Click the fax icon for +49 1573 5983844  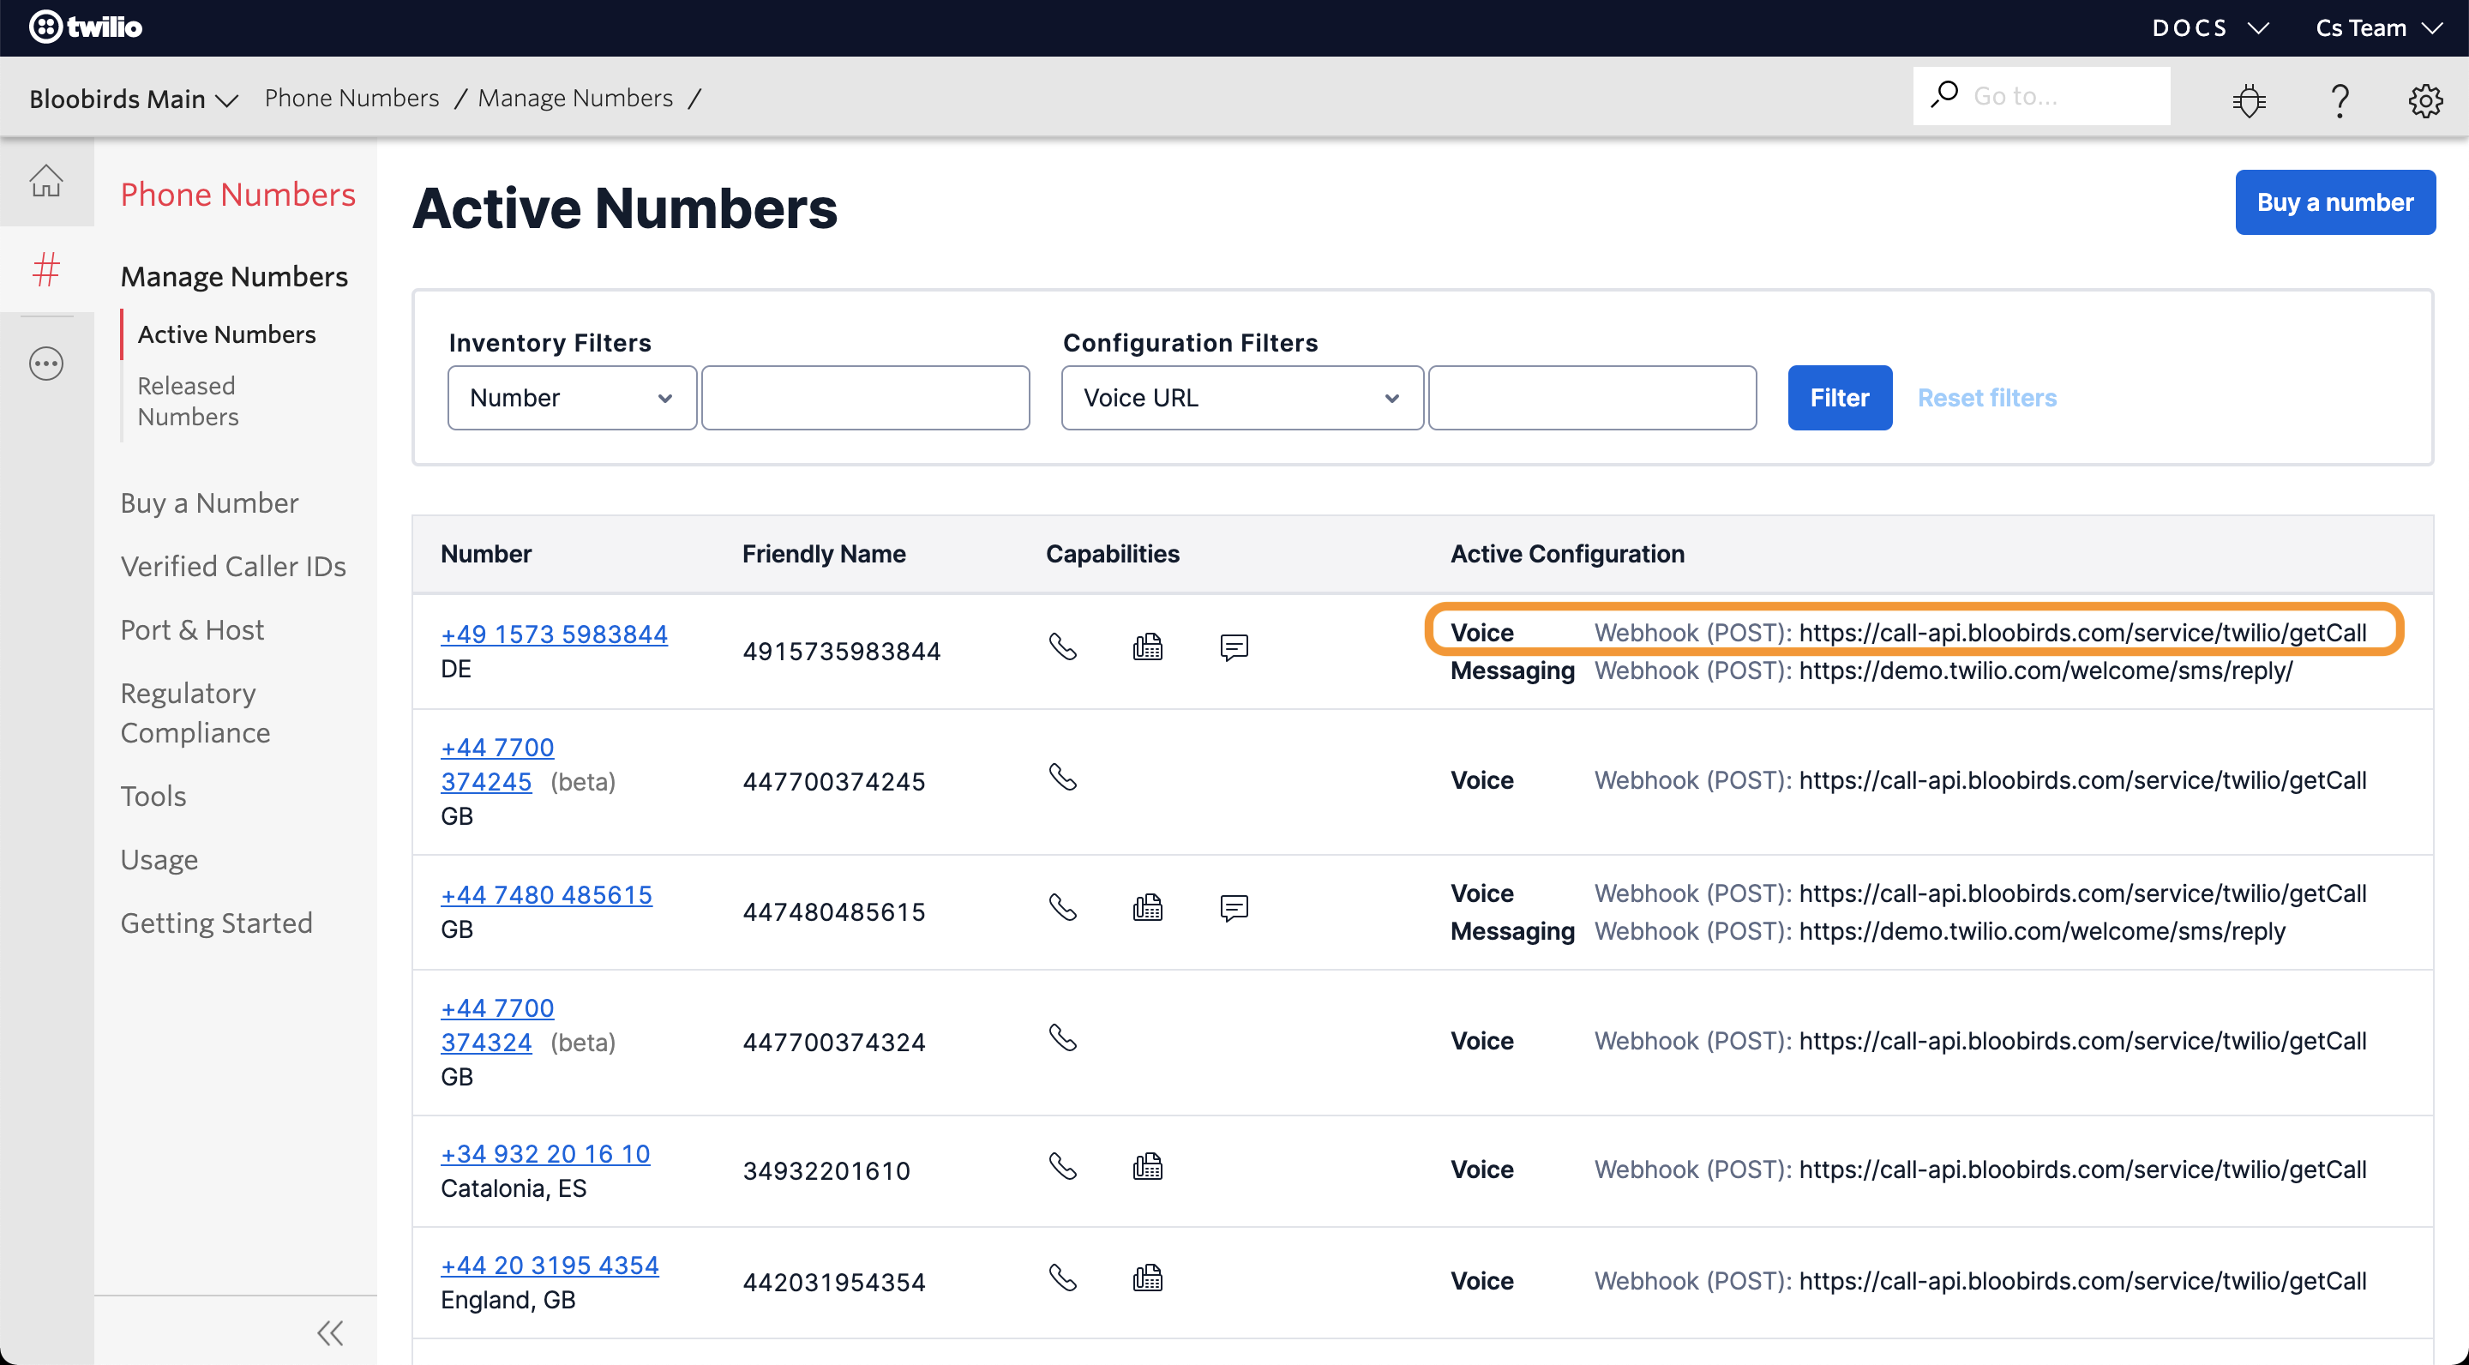click(1147, 647)
